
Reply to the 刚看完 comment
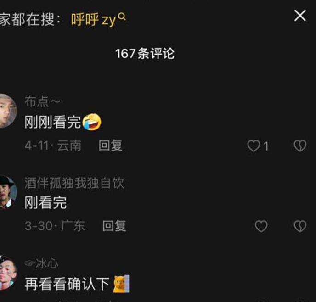(x=114, y=226)
